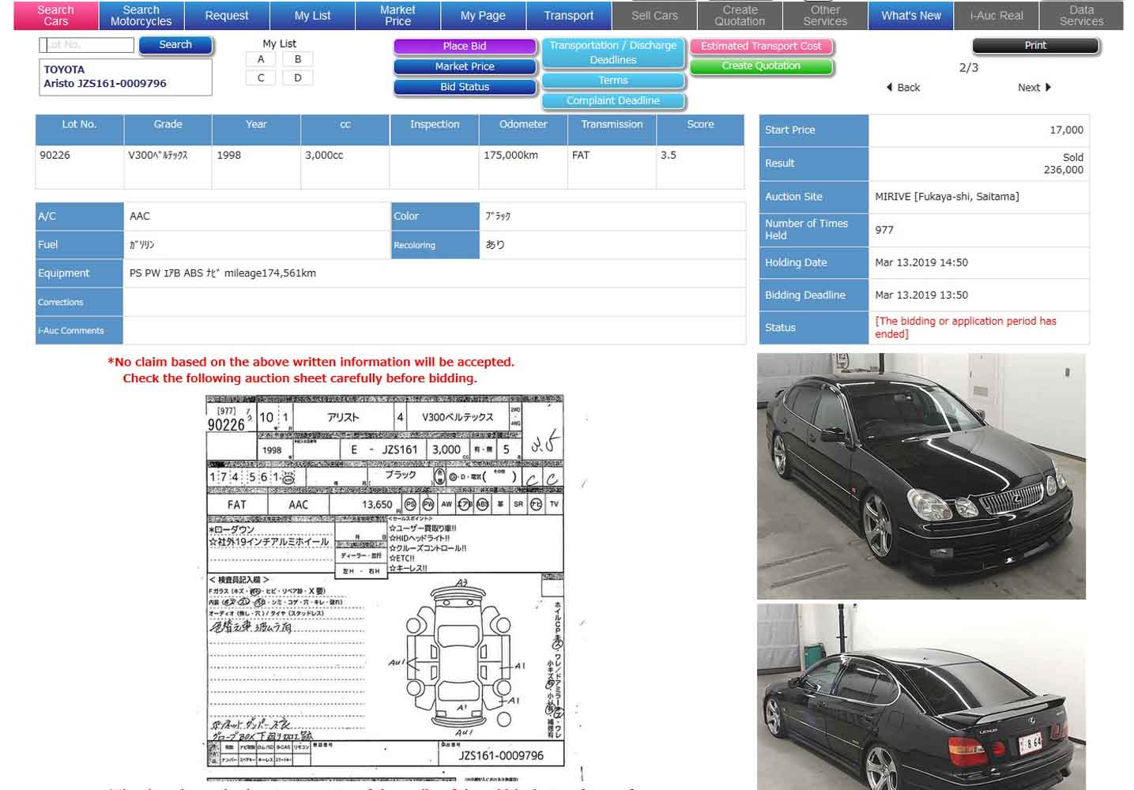
Task: Select the score 3.5 cell
Action: [x=700, y=167]
